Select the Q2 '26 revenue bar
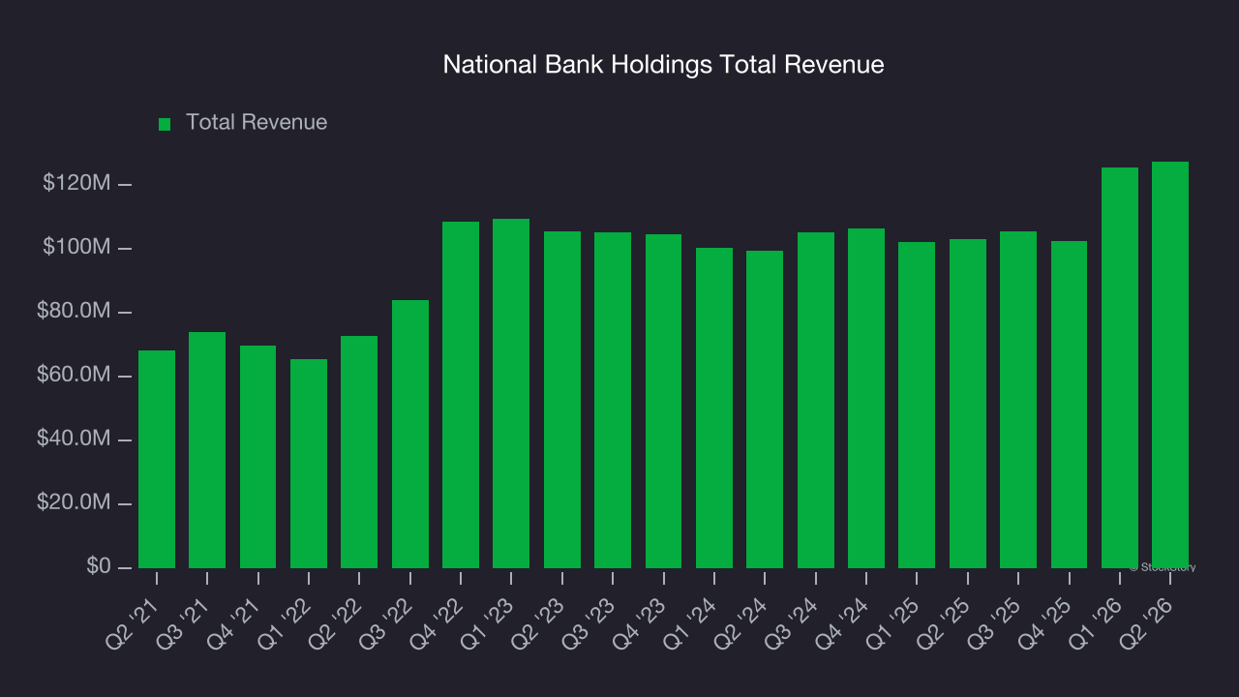Image resolution: width=1239 pixels, height=697 pixels. (x=1170, y=365)
